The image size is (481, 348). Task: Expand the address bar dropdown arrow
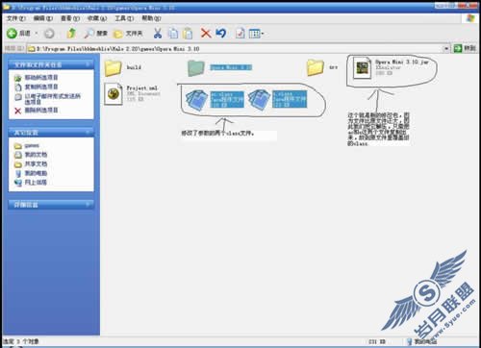click(x=446, y=49)
